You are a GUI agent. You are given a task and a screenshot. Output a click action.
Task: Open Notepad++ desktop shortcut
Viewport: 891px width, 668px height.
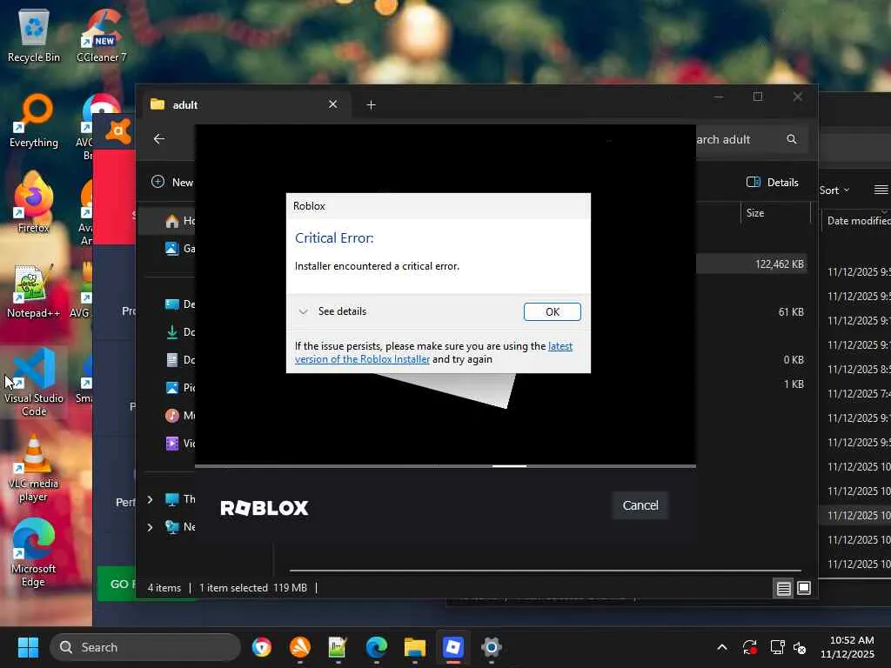[x=34, y=292]
